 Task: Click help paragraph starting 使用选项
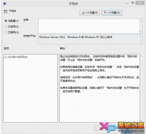(x=100, y=79)
